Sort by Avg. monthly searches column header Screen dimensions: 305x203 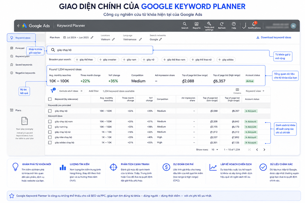coord(106,99)
